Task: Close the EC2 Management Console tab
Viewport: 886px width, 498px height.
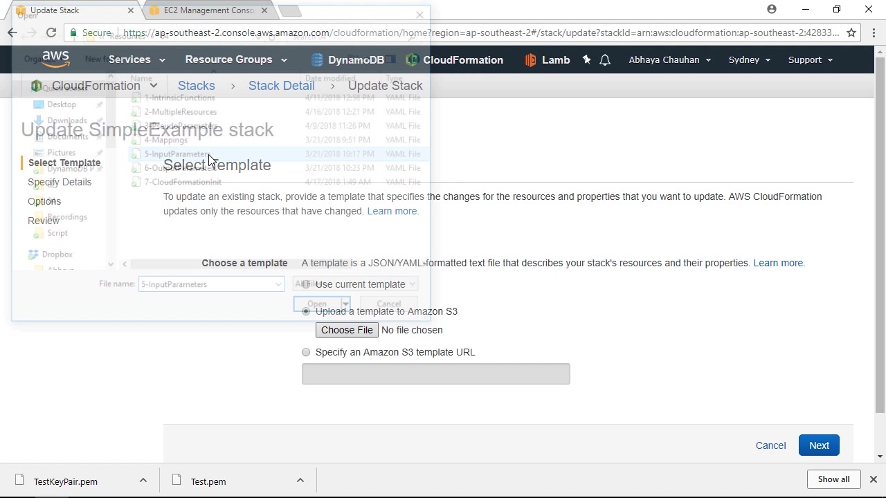Action: tap(264, 10)
